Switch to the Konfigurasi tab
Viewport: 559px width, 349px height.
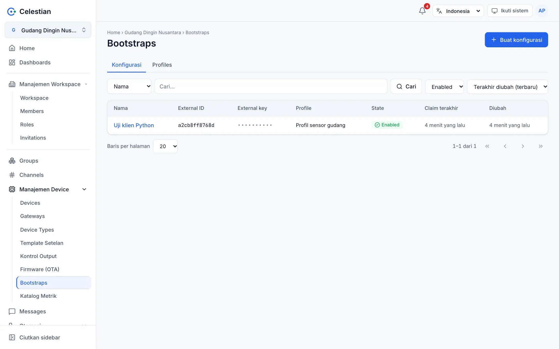tap(127, 65)
